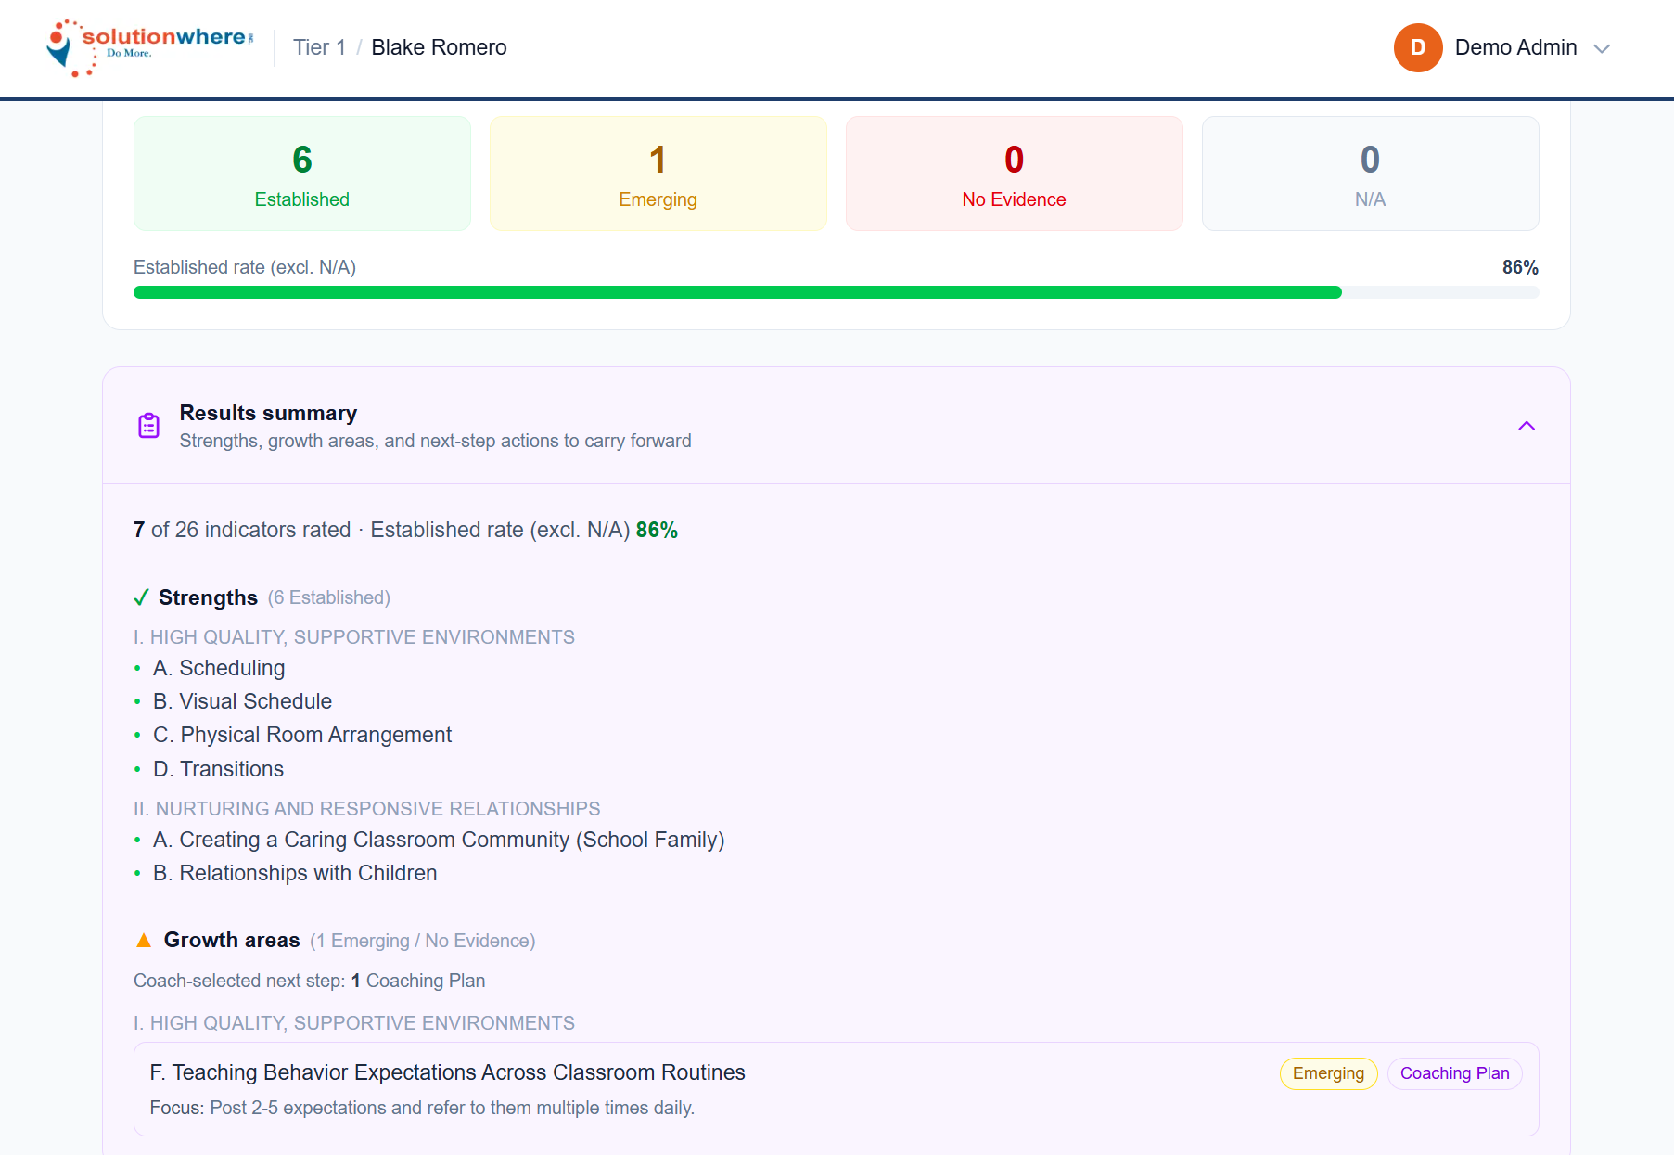Click the 0 N/A summary card
The height and width of the screenshot is (1155, 1674).
1371,173
